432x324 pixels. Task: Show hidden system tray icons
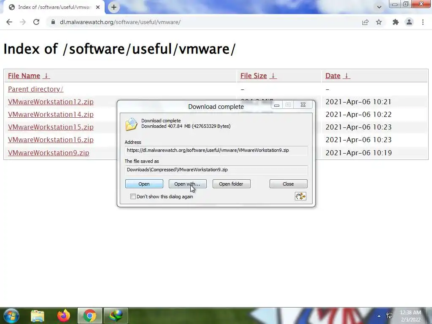pyautogui.click(x=379, y=316)
